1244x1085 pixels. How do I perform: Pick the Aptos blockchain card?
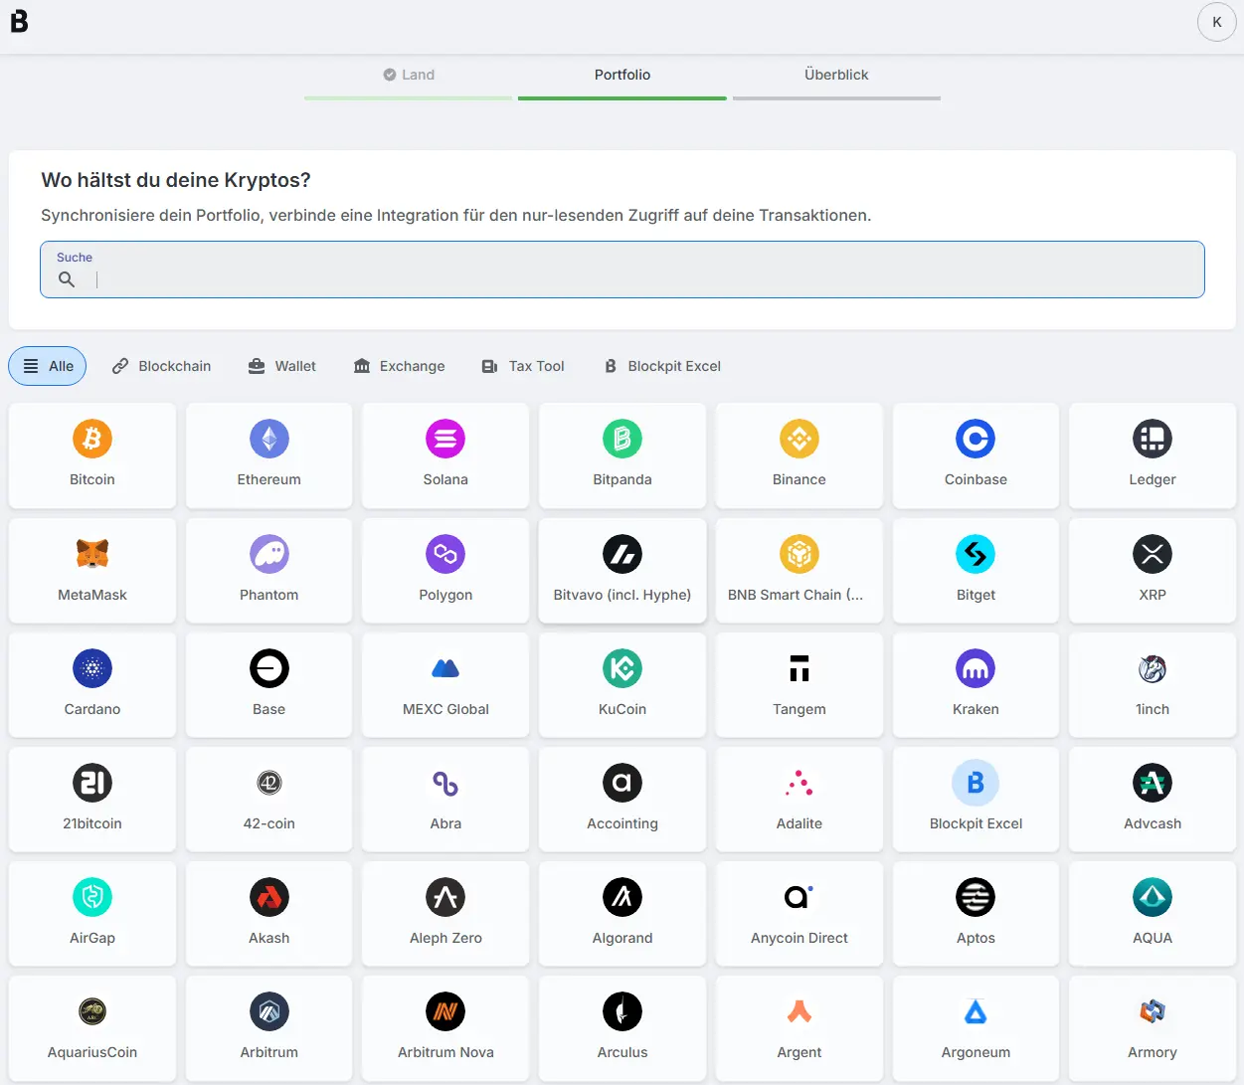coord(976,914)
